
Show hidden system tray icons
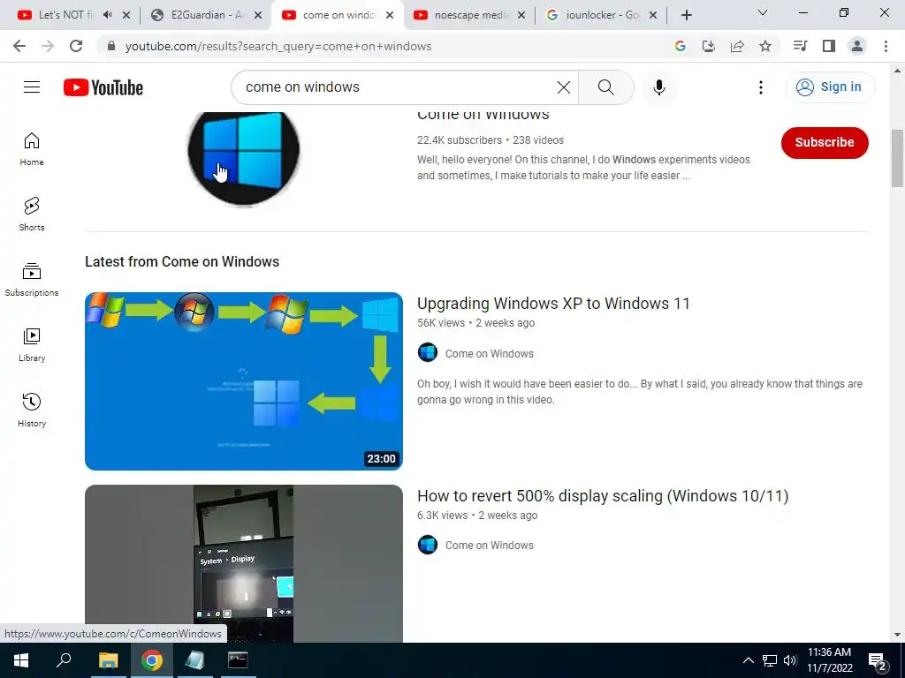[748, 660]
